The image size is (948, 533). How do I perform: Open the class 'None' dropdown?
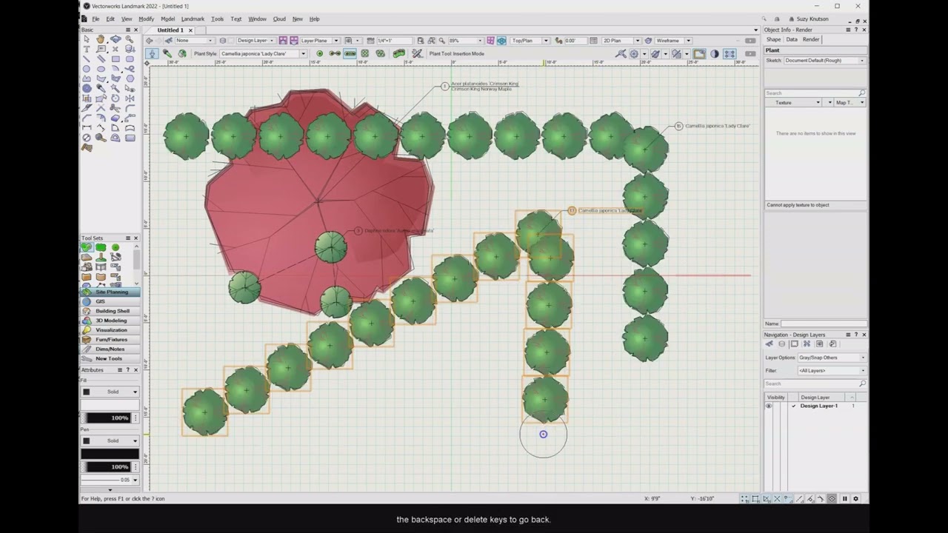[x=194, y=41]
